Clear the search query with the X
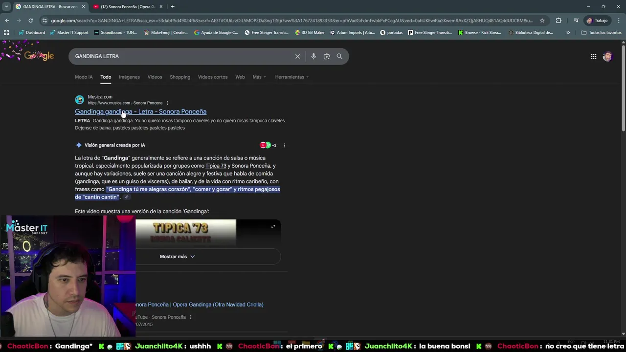The width and height of the screenshot is (626, 352). tap(297, 56)
